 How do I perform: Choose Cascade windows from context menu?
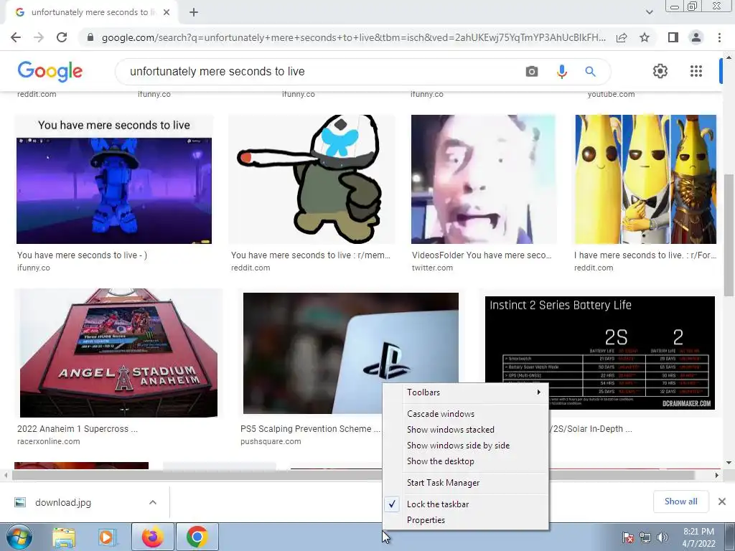pyautogui.click(x=465, y=414)
